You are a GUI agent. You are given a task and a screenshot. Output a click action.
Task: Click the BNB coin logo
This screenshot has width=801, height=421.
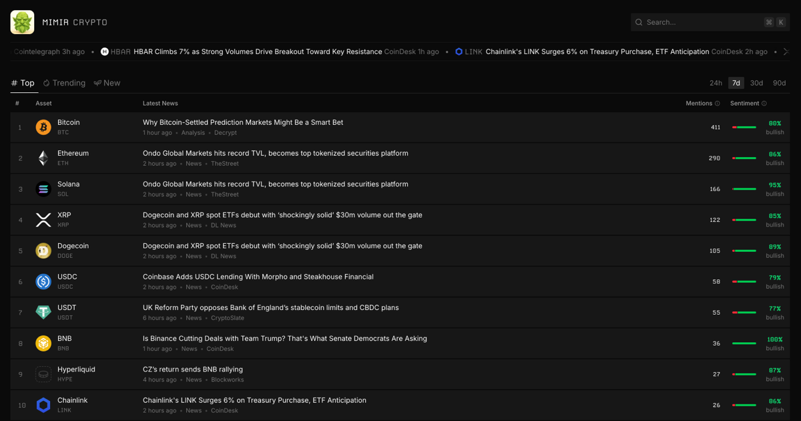(43, 343)
